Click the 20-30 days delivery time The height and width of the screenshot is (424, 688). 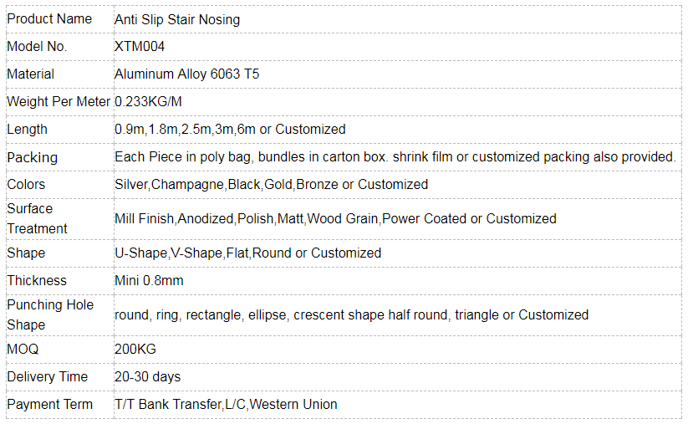coord(147,377)
